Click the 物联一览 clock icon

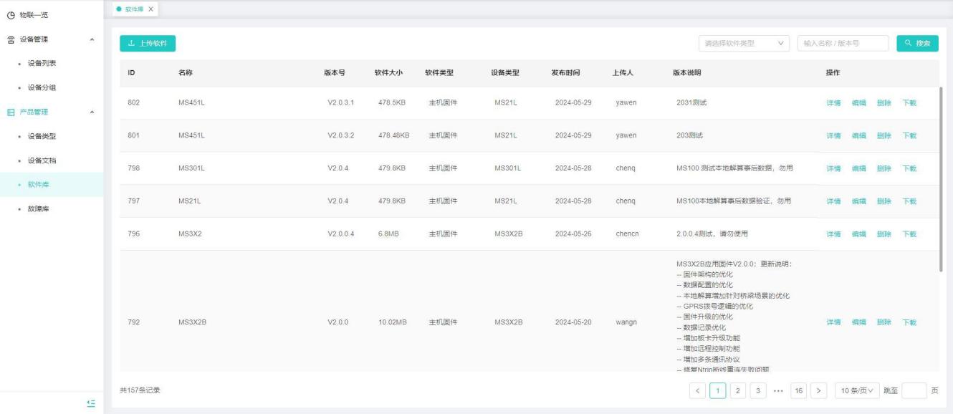pos(9,15)
